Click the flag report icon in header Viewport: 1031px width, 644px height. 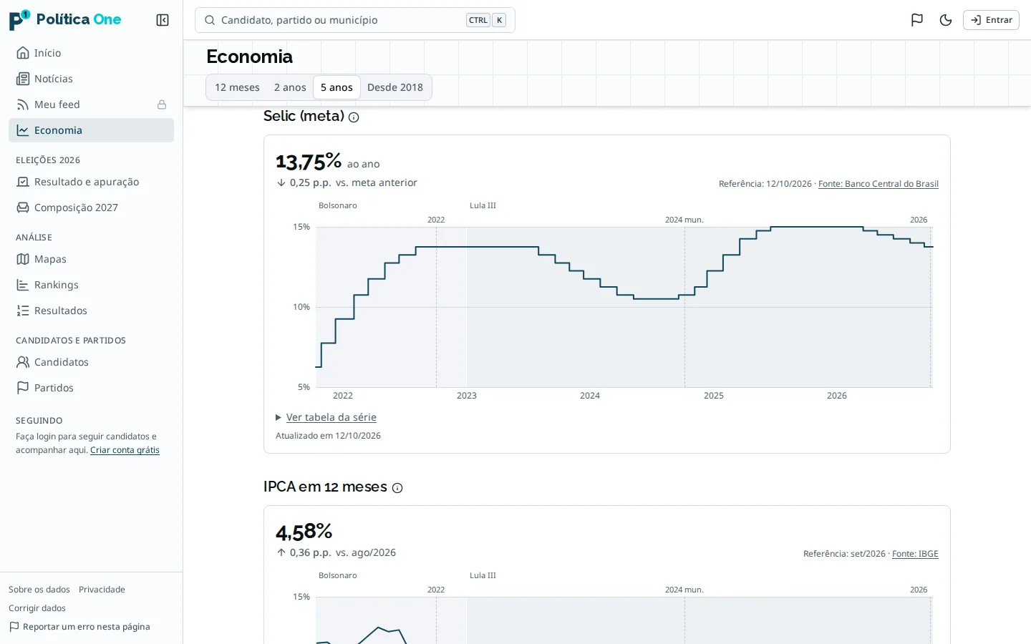(x=917, y=20)
